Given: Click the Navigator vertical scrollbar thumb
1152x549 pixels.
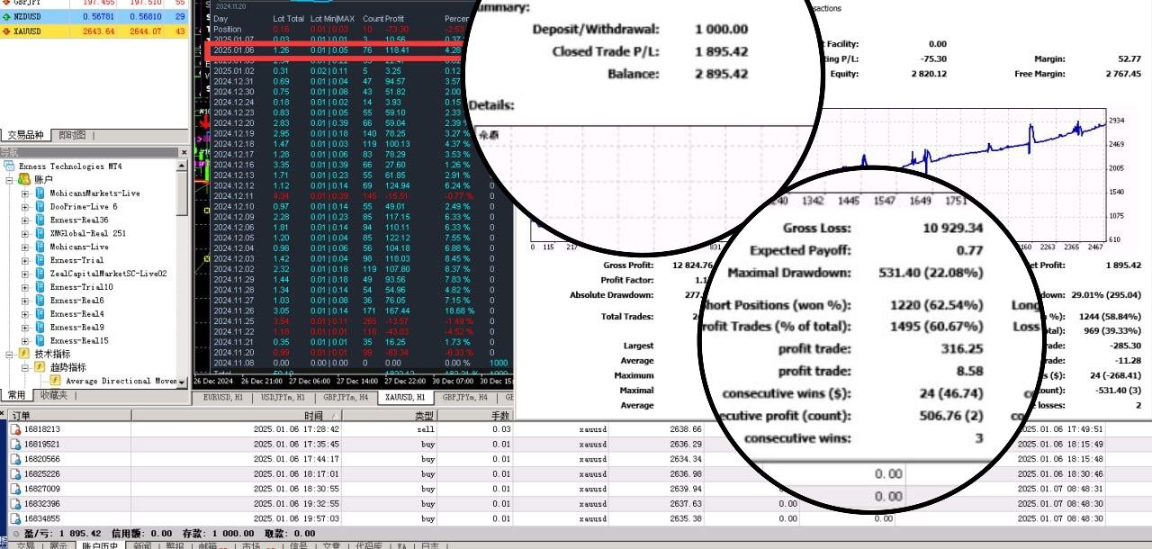Looking at the screenshot, I should 184,193.
